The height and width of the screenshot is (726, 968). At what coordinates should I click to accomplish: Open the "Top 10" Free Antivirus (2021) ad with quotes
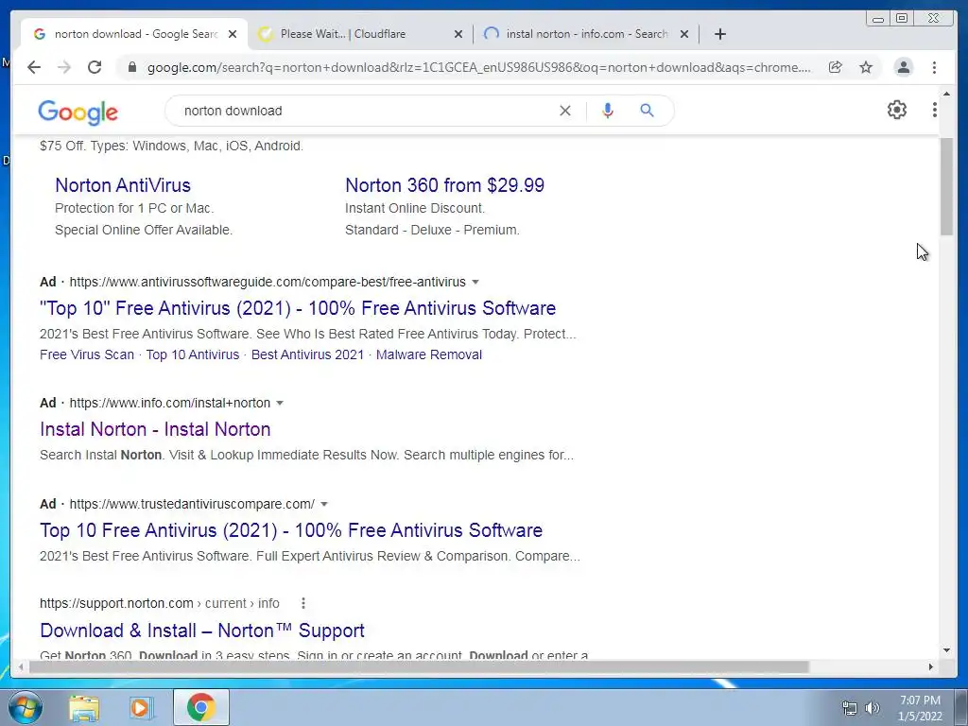pyautogui.click(x=298, y=308)
